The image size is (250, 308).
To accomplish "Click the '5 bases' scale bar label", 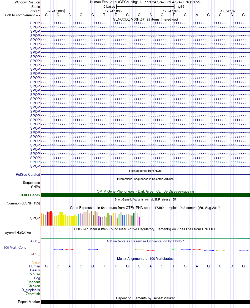I will tap(109, 7).
